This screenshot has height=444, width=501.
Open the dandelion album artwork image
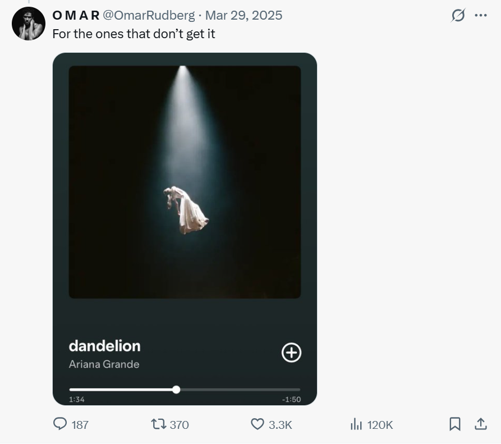[x=185, y=182]
